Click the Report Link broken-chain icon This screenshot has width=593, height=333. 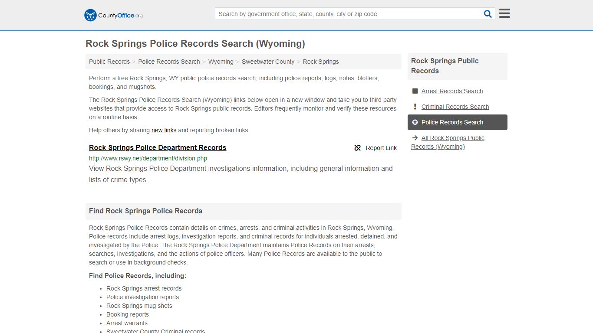pyautogui.click(x=358, y=148)
